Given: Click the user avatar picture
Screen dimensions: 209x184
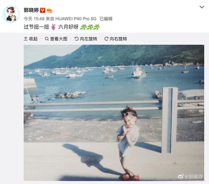Looking at the screenshot, I should coord(11,14).
